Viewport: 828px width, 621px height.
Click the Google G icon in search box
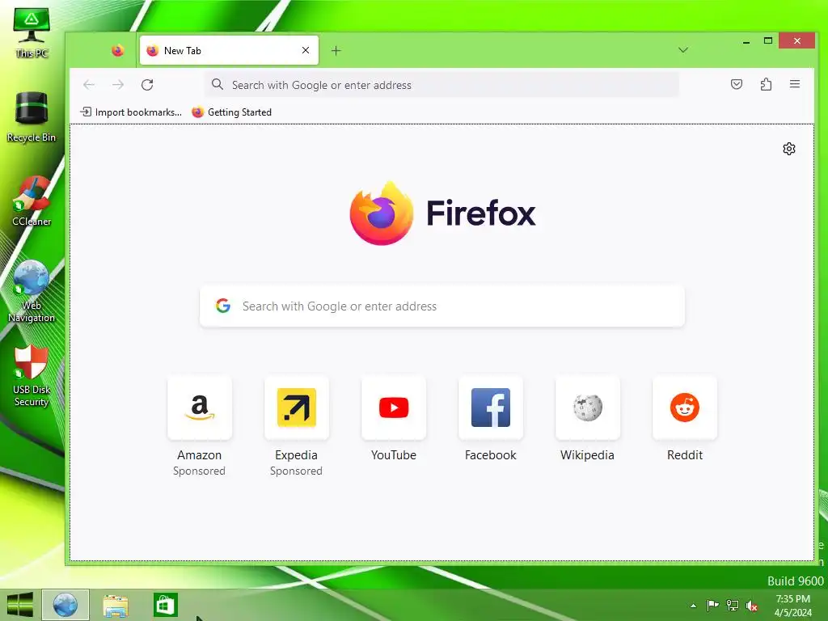tap(223, 306)
